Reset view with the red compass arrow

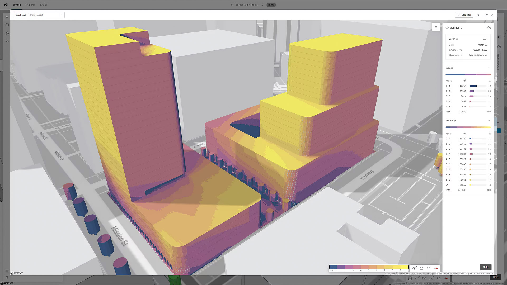pos(436,268)
